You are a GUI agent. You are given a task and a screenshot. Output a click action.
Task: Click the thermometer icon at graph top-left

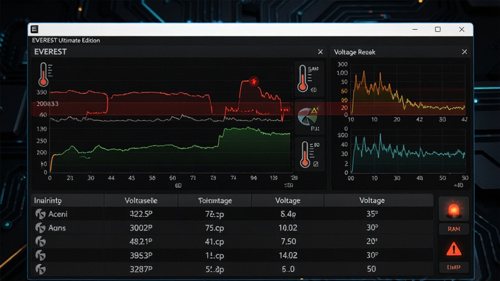43,75
